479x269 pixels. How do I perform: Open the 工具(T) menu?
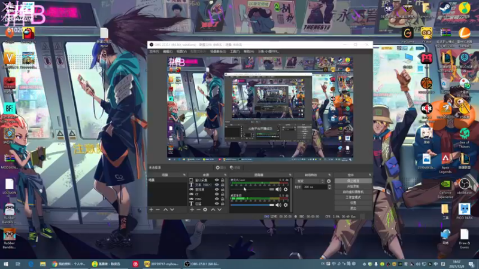coord(235,51)
